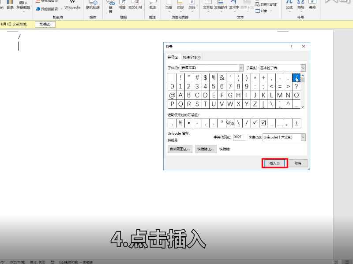This screenshot has width=353, height=264.
Task: Insert an equation using the 公式 icon
Action: click(289, 6)
